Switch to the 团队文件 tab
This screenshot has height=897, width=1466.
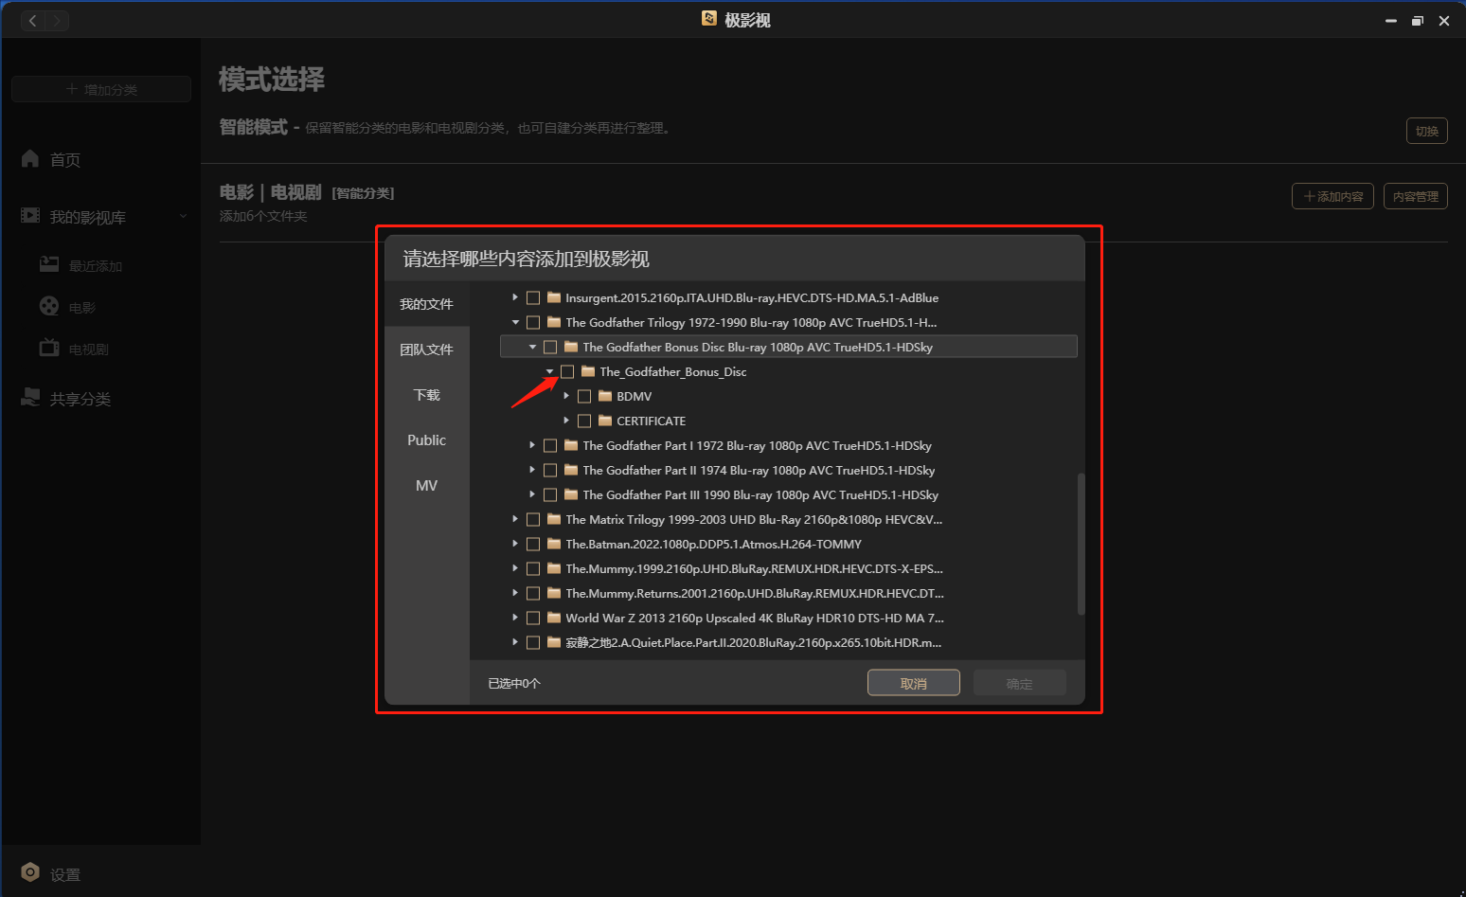click(x=426, y=350)
